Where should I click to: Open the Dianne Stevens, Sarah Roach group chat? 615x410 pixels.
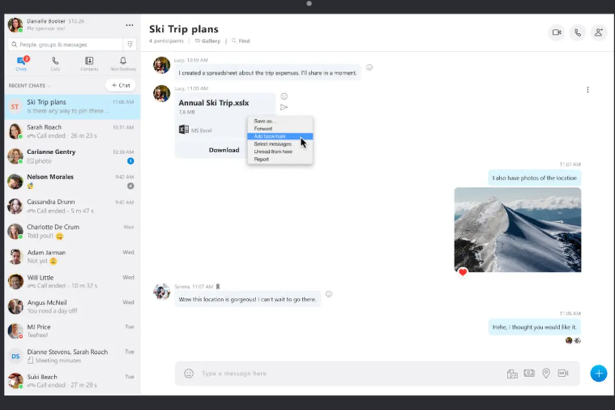(x=72, y=356)
